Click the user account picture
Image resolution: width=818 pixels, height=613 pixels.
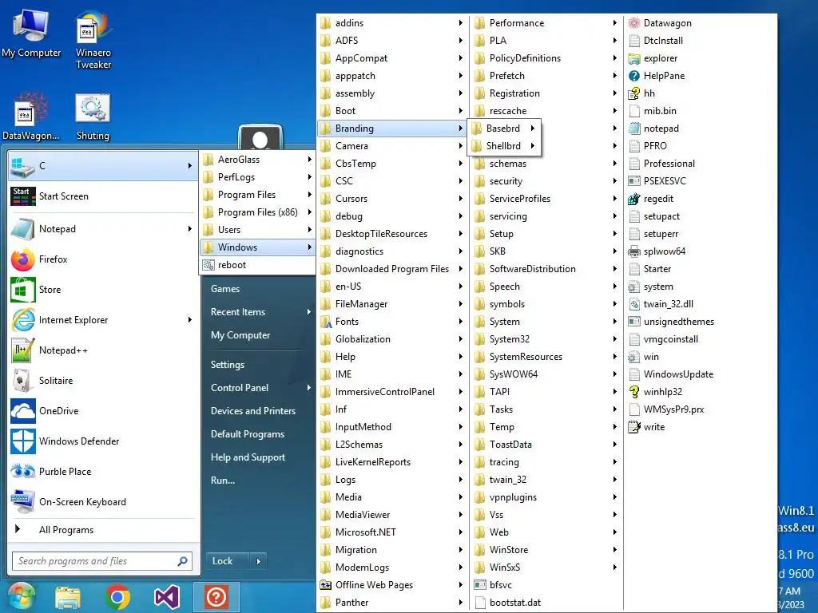pos(260,137)
